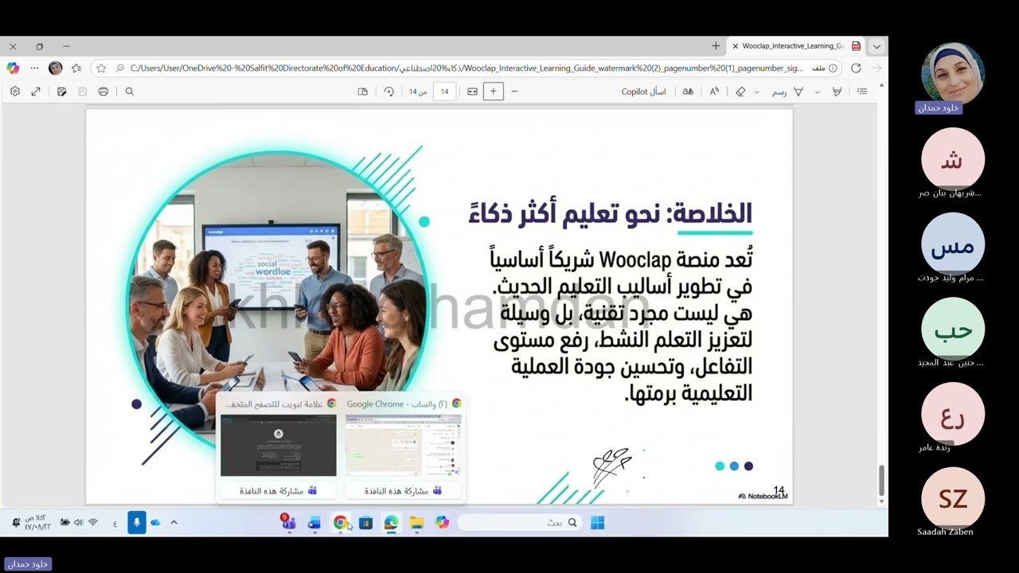Open OneDrive cloud tray icon

coord(155,523)
